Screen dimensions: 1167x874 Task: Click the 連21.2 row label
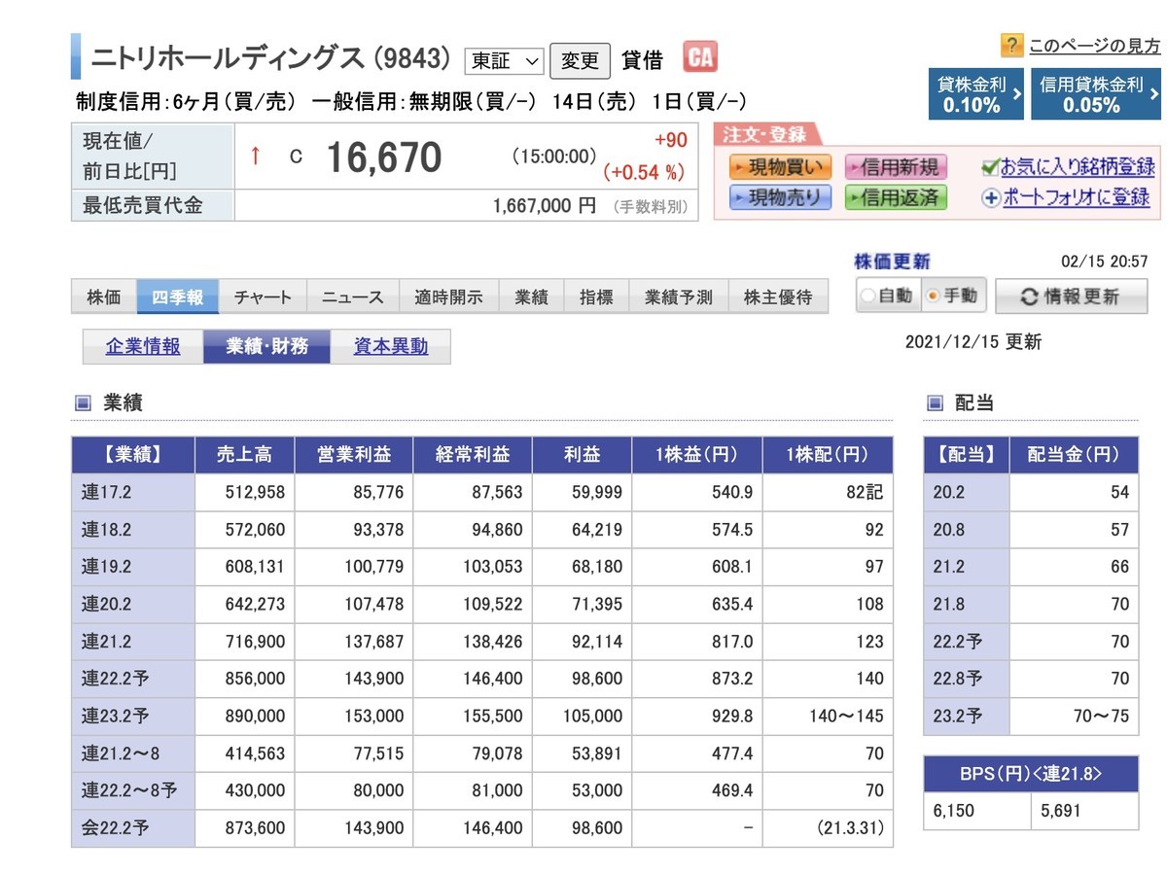[133, 642]
